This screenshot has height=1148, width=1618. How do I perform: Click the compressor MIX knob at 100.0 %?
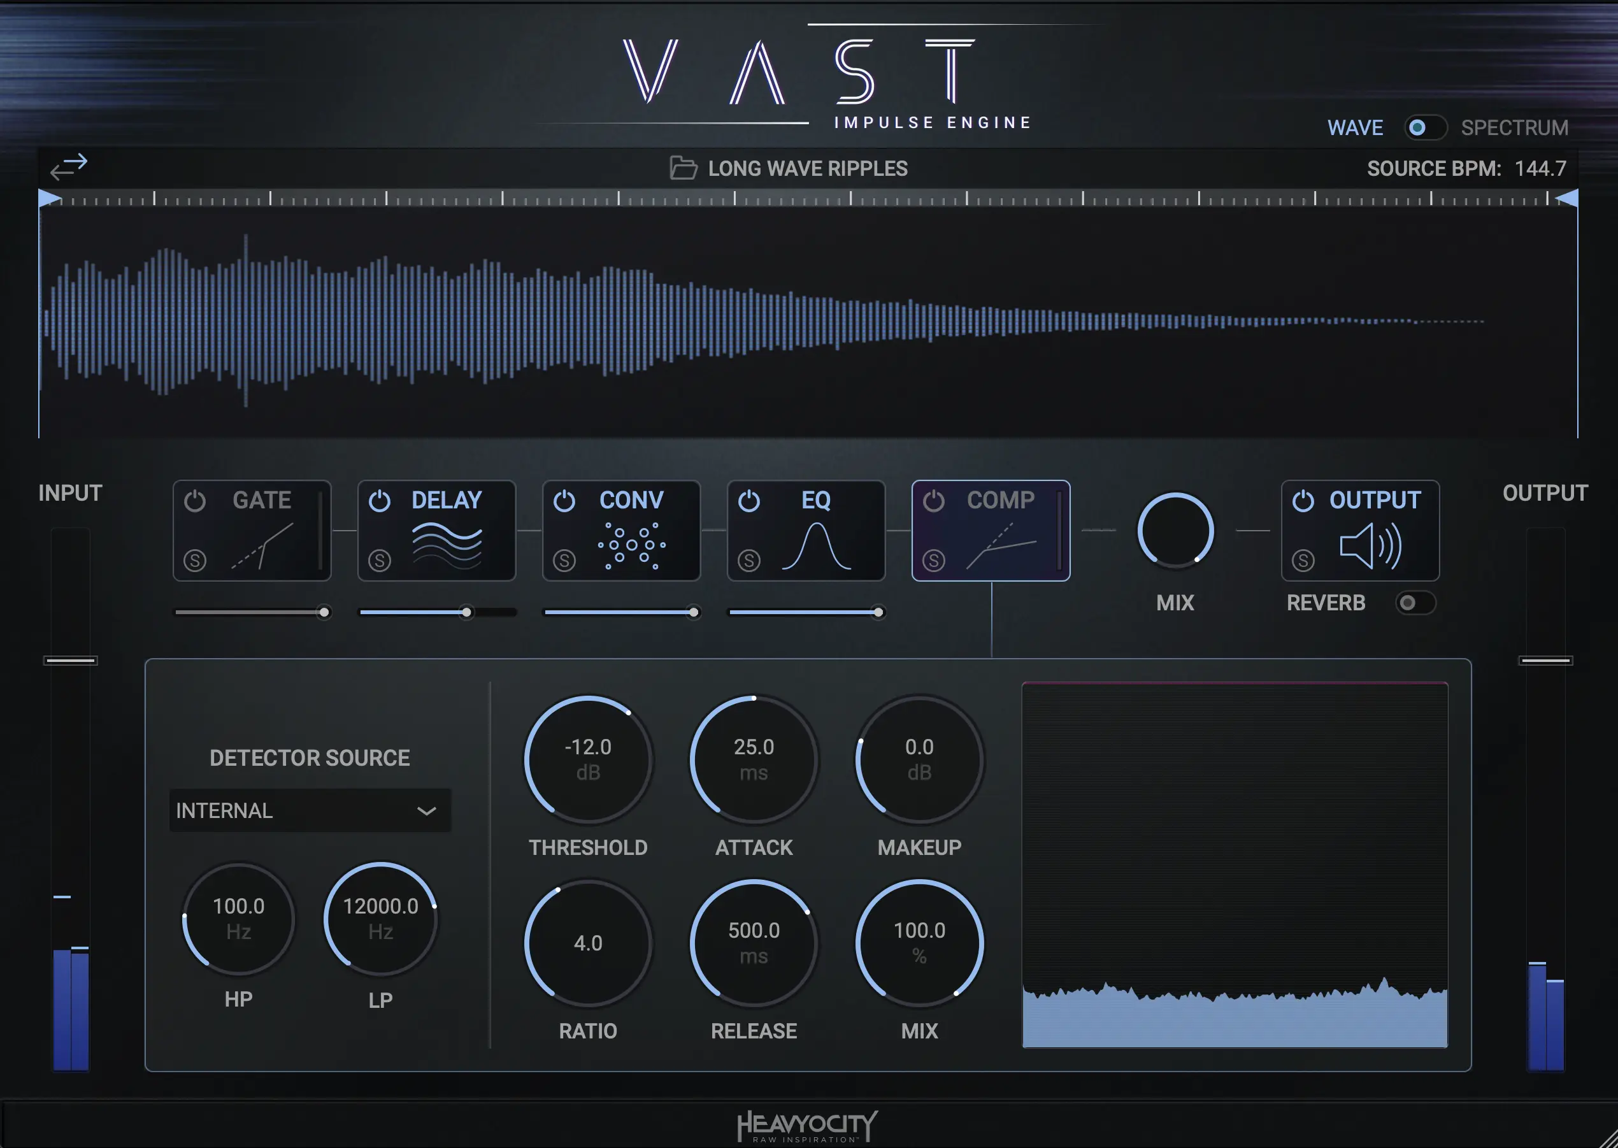(919, 943)
